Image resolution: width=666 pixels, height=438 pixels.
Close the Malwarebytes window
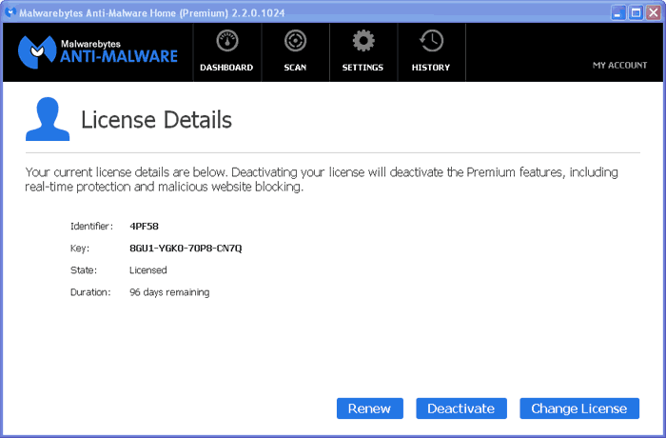[x=654, y=12]
